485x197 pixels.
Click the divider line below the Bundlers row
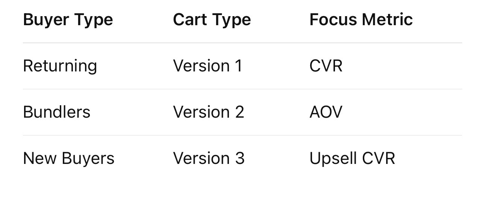click(242, 135)
